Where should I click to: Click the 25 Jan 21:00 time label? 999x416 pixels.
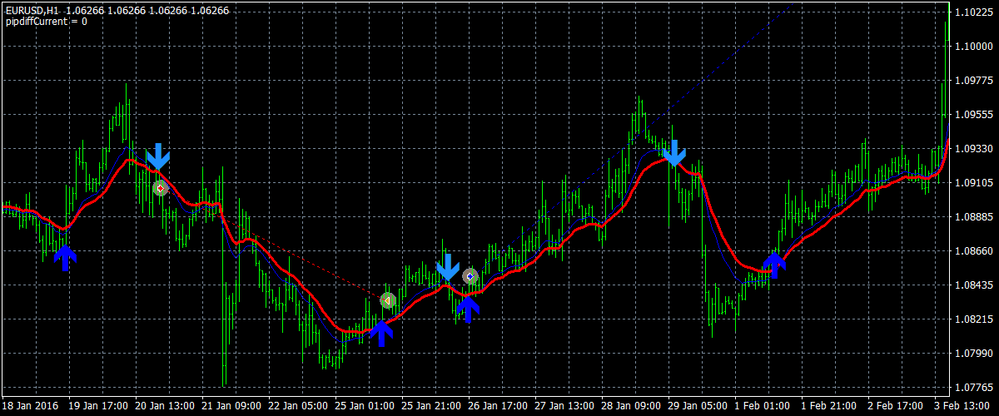coord(431,407)
